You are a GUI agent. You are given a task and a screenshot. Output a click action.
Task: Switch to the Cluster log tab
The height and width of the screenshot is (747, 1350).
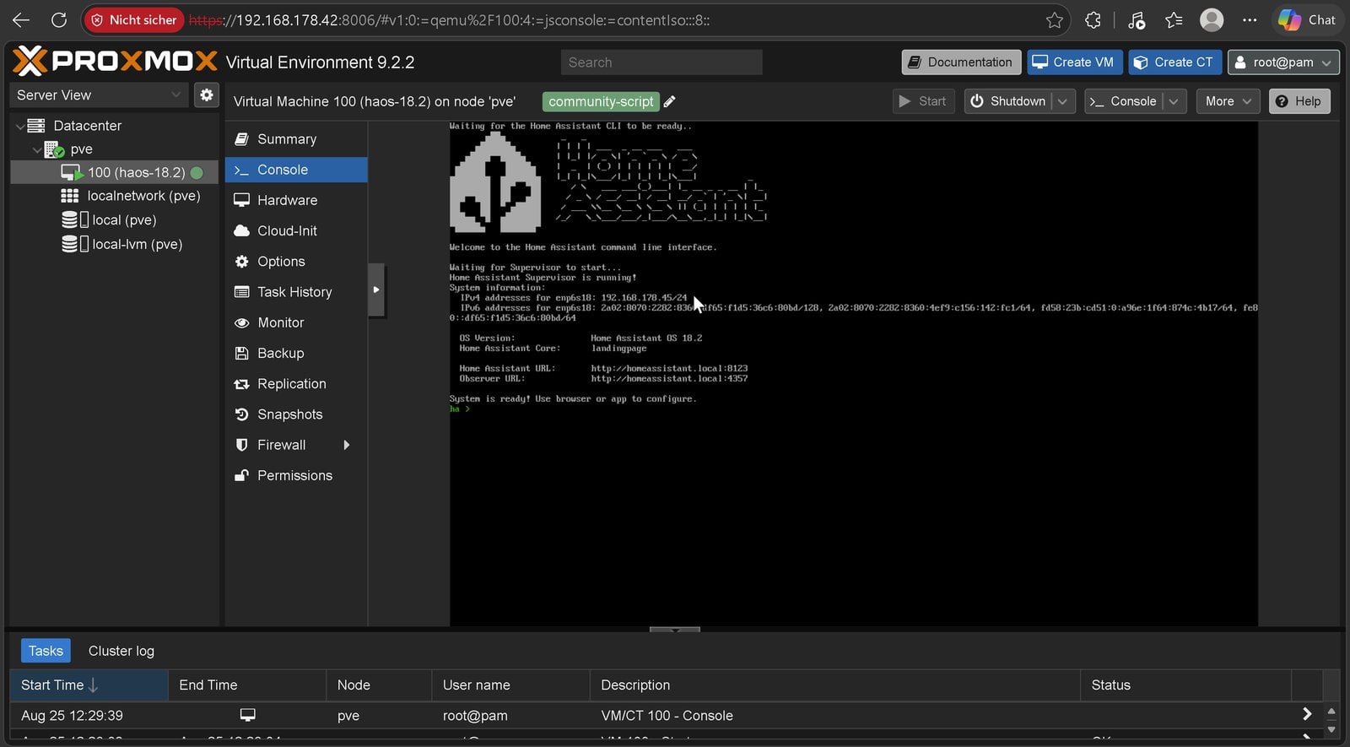(x=121, y=651)
